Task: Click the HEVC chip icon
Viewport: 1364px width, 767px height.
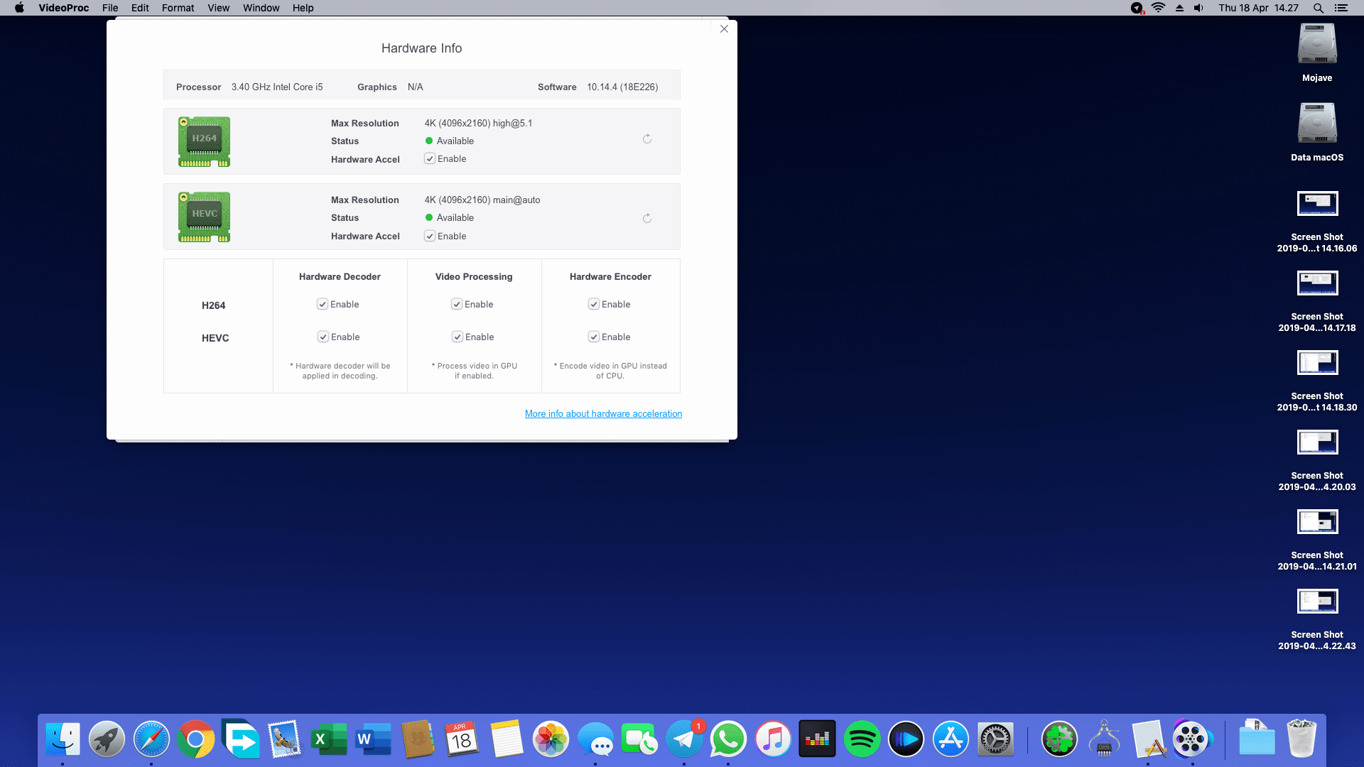Action: 204,217
